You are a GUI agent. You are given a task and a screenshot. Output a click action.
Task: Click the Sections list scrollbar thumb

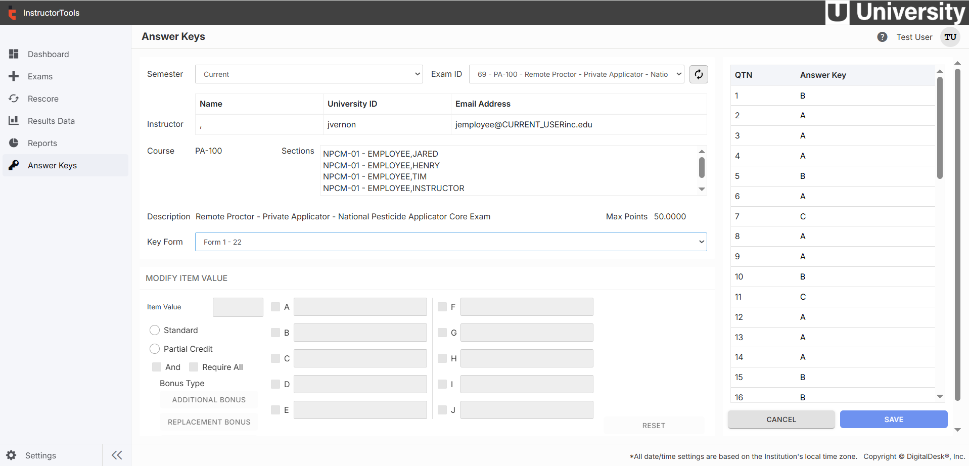point(702,168)
